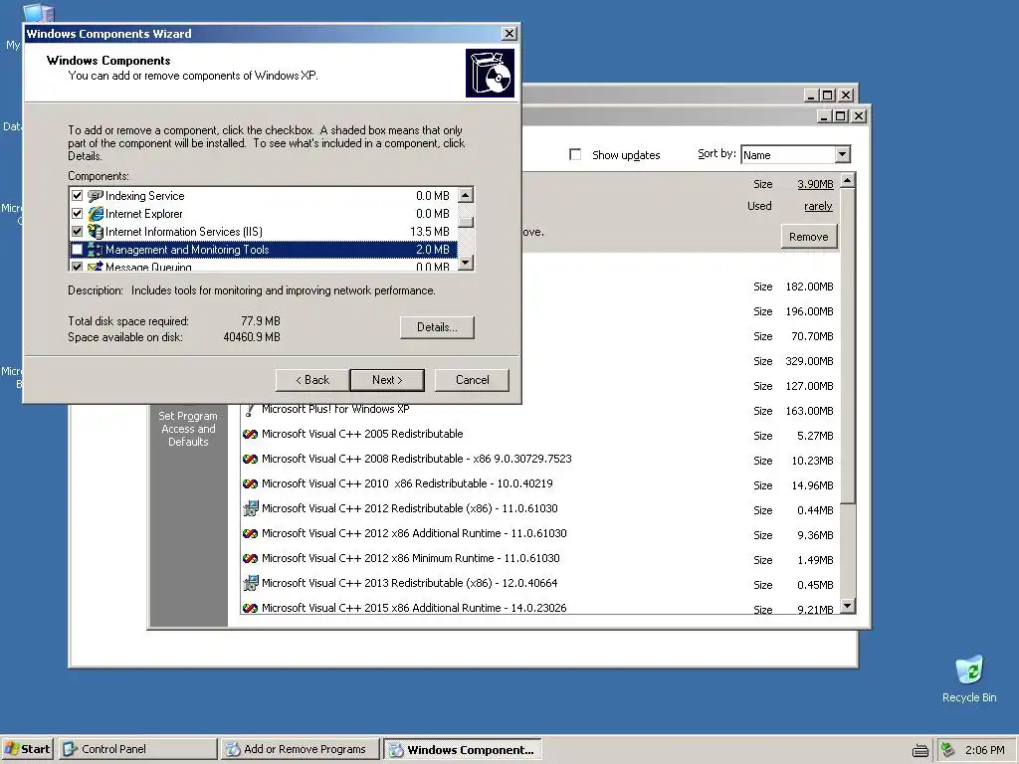Click the wizard's software box and CD icon

point(490,73)
